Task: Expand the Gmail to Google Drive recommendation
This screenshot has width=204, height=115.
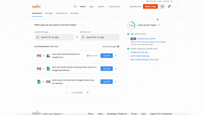Action: point(116,56)
